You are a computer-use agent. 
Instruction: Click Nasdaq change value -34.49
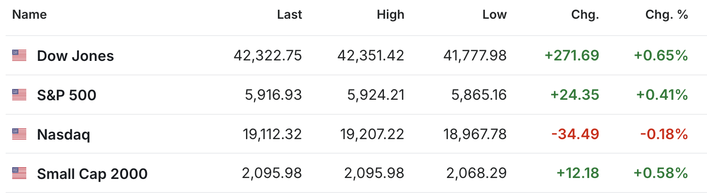576,134
